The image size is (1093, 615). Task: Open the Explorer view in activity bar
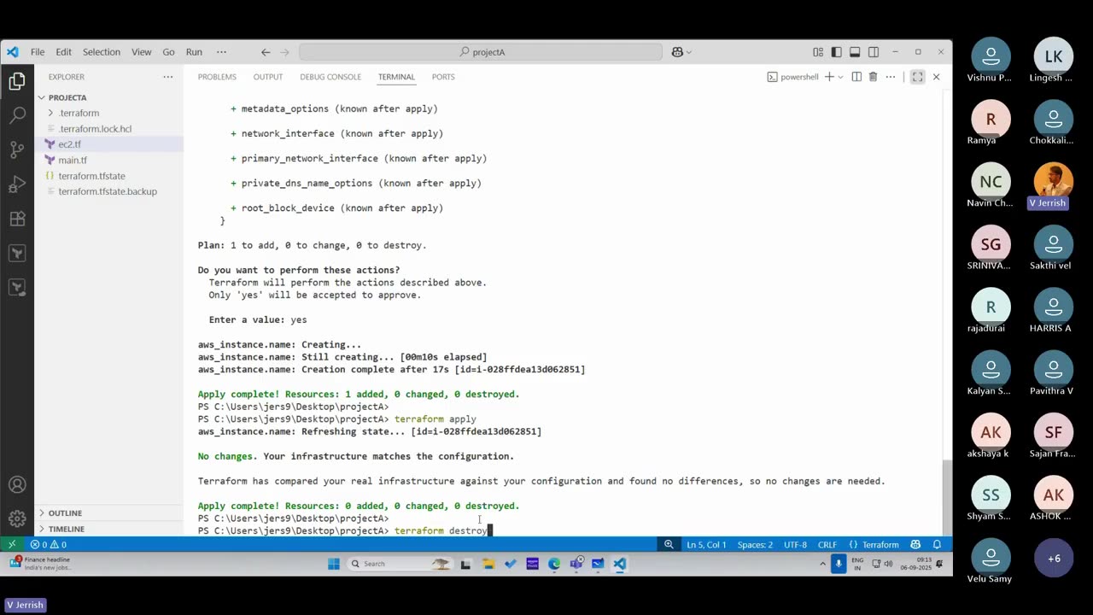coord(17,82)
